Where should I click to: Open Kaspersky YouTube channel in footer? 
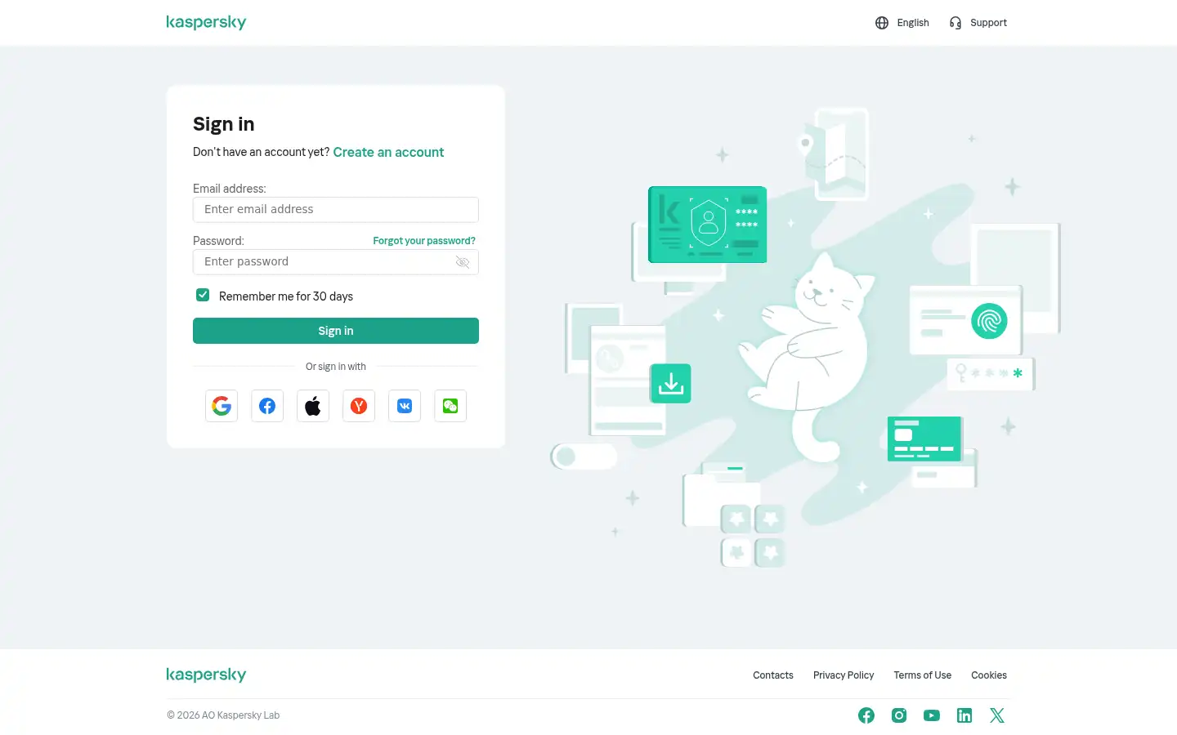(x=932, y=715)
